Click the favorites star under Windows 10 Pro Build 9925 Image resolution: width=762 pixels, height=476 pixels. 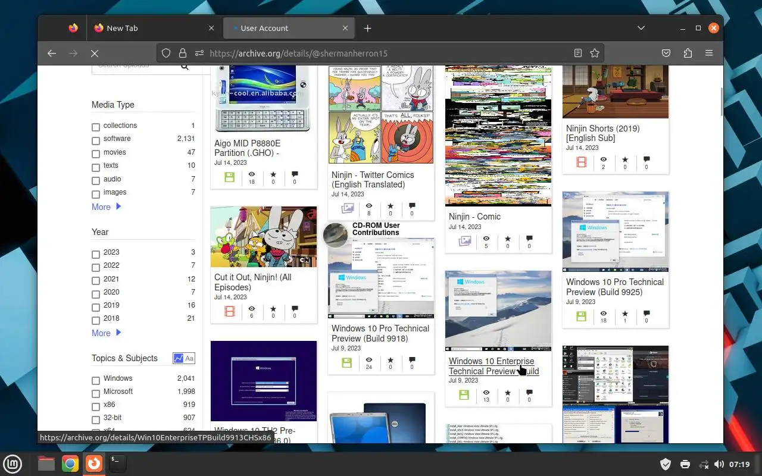[x=625, y=314]
